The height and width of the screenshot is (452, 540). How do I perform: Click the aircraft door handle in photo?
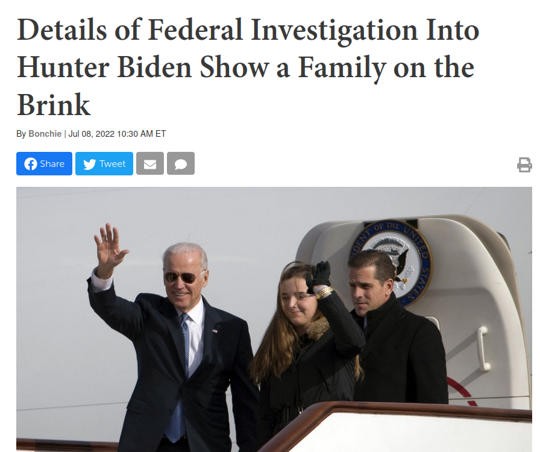(482, 348)
